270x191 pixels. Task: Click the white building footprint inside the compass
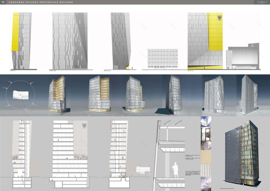pos(19,96)
